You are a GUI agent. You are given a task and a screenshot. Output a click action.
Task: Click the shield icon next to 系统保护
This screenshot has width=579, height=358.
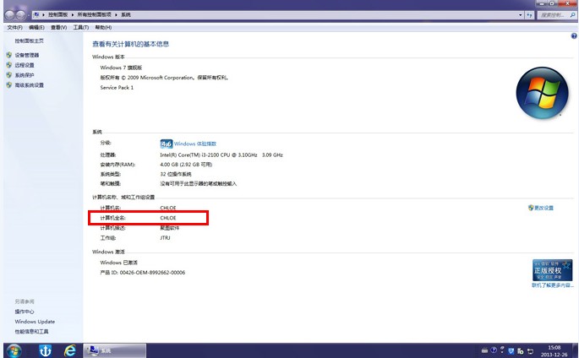(x=8, y=75)
